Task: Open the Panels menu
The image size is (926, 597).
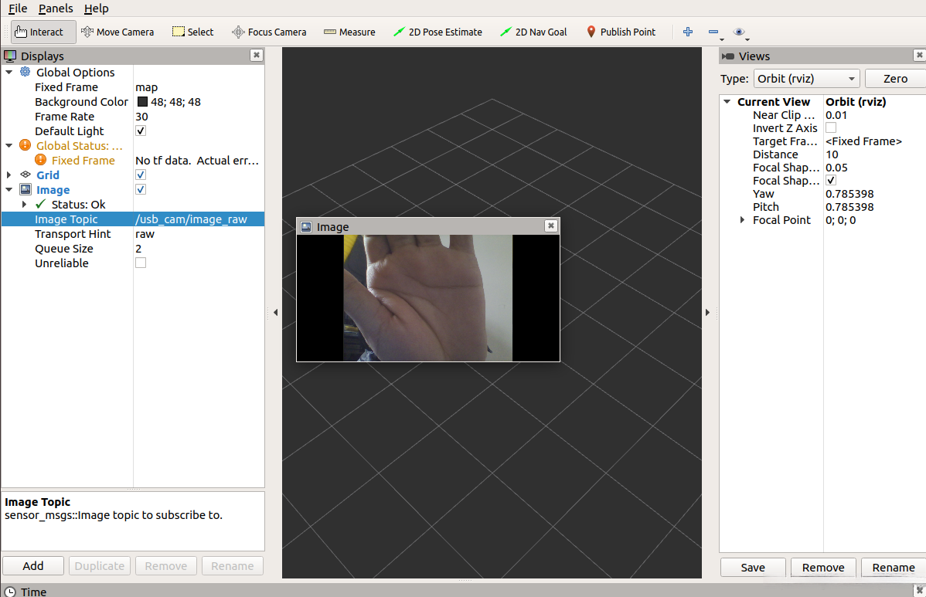Action: coord(56,8)
